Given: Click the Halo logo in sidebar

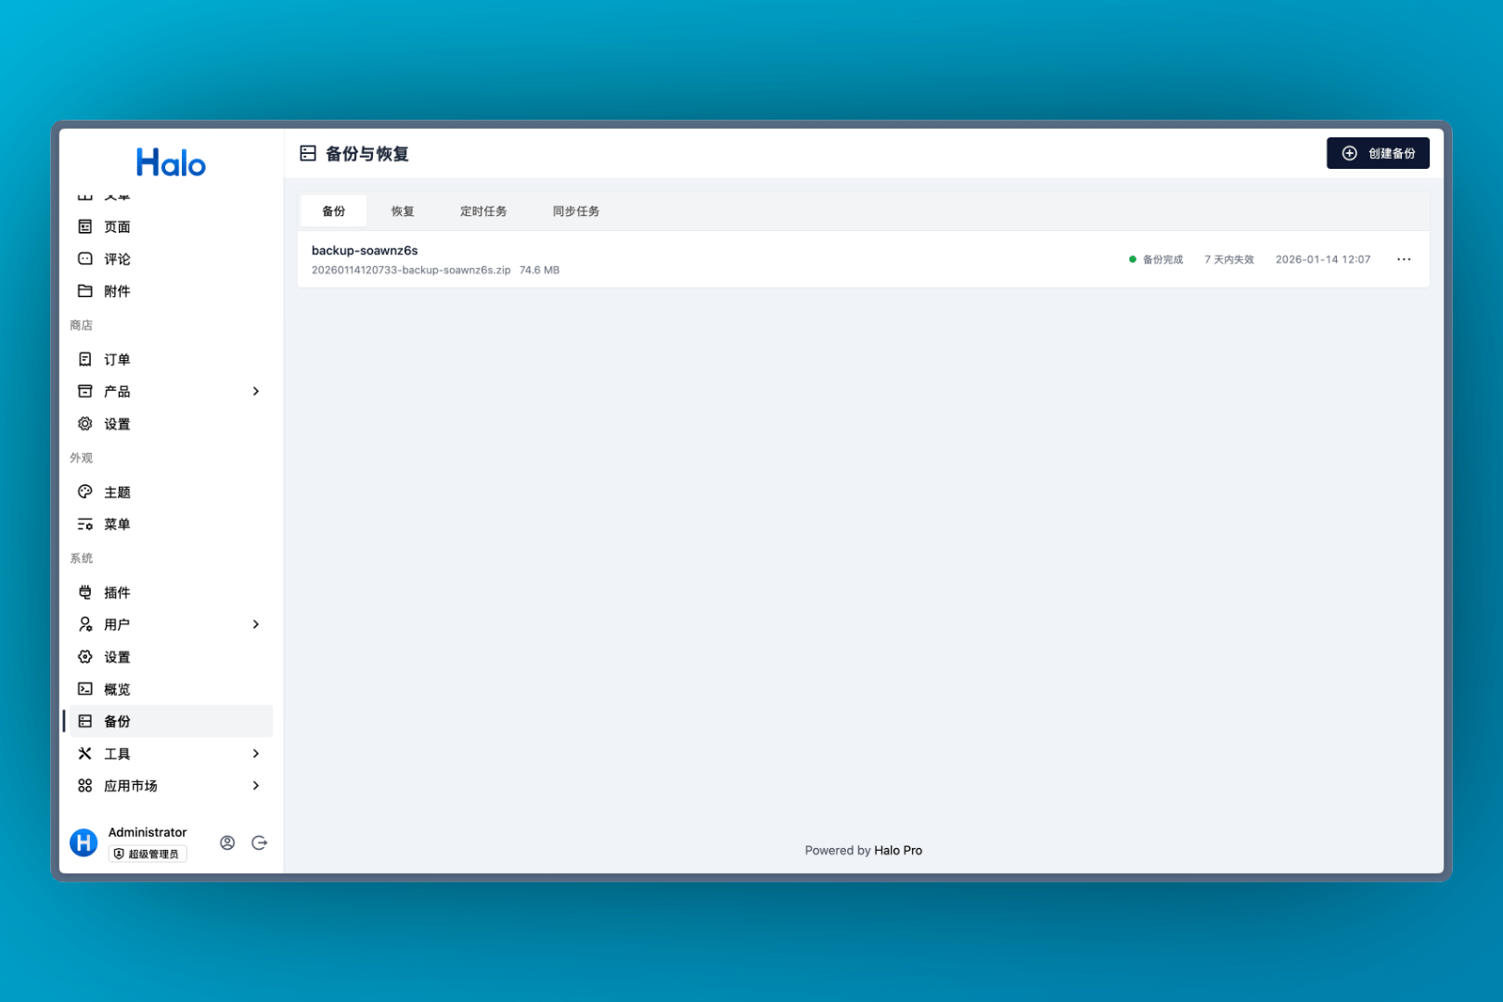Looking at the screenshot, I should click(171, 163).
